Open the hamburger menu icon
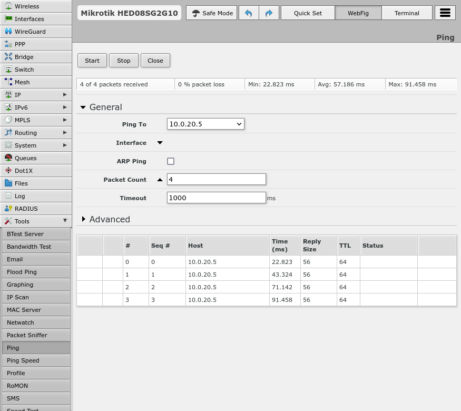This screenshot has height=411, width=461. [445, 13]
